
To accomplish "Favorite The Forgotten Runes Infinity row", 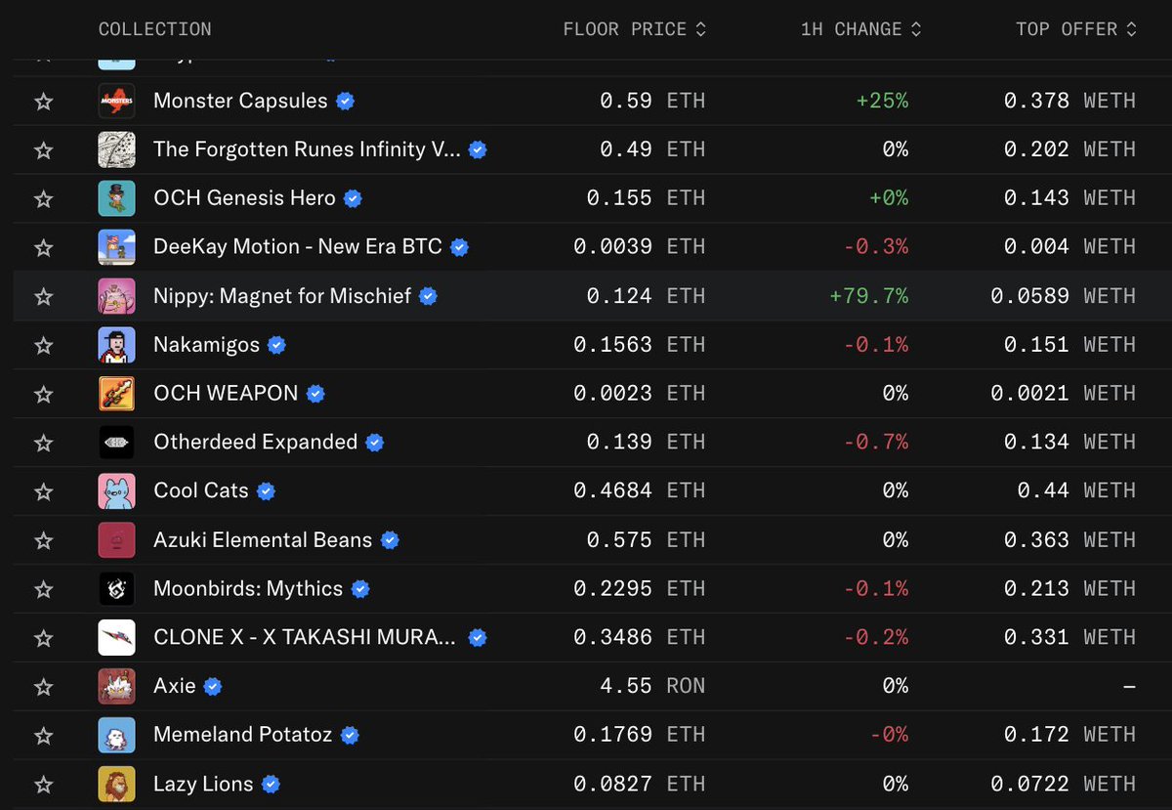I will click(x=43, y=150).
